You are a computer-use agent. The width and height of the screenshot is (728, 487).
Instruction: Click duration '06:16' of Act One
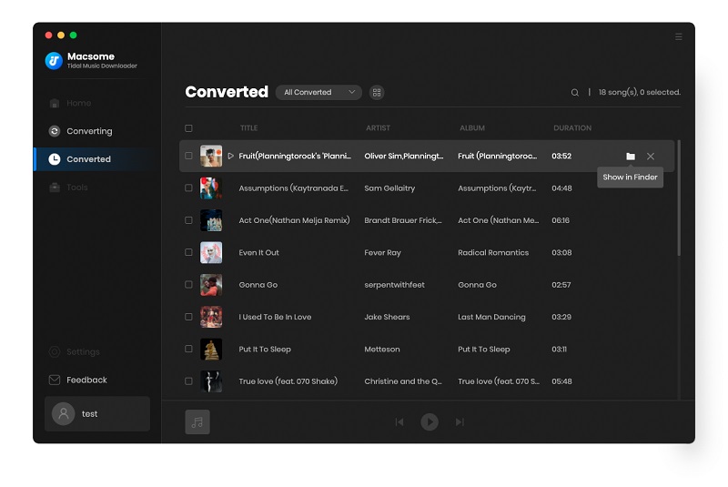point(561,220)
